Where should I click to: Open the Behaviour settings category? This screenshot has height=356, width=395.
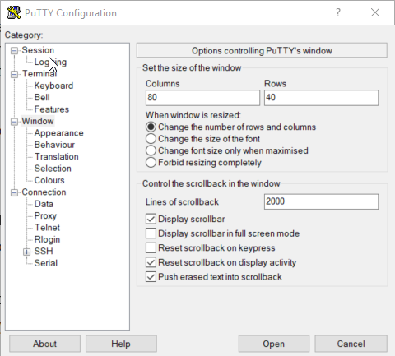pos(54,145)
